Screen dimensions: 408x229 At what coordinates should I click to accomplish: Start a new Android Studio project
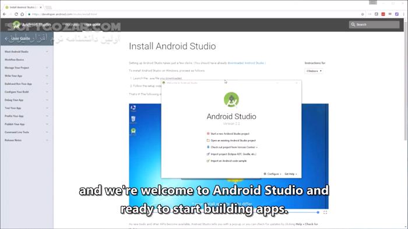(x=230, y=134)
